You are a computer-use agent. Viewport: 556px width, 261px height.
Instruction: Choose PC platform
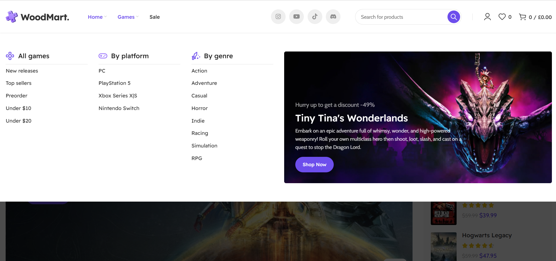pyautogui.click(x=102, y=71)
